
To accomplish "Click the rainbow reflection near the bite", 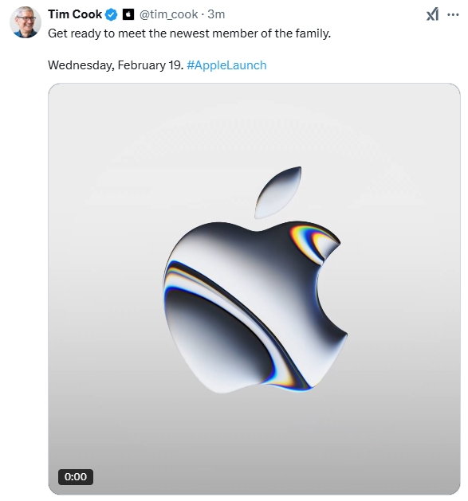I will click(x=312, y=241).
